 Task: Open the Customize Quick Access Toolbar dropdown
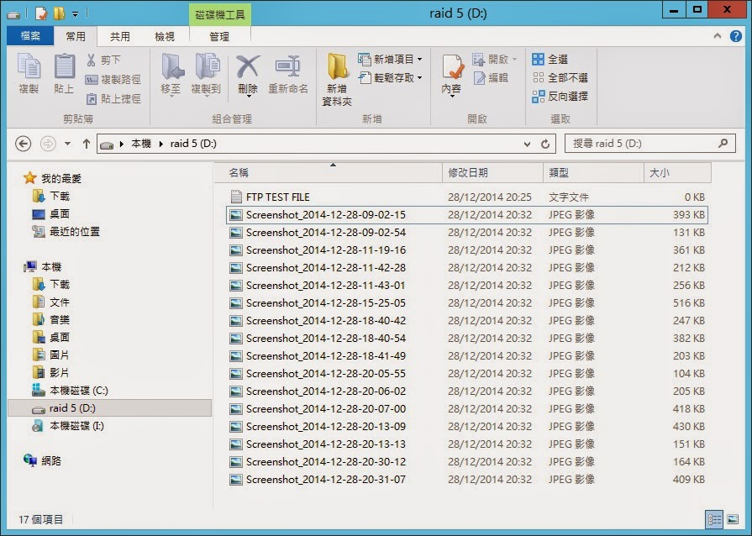[76, 14]
